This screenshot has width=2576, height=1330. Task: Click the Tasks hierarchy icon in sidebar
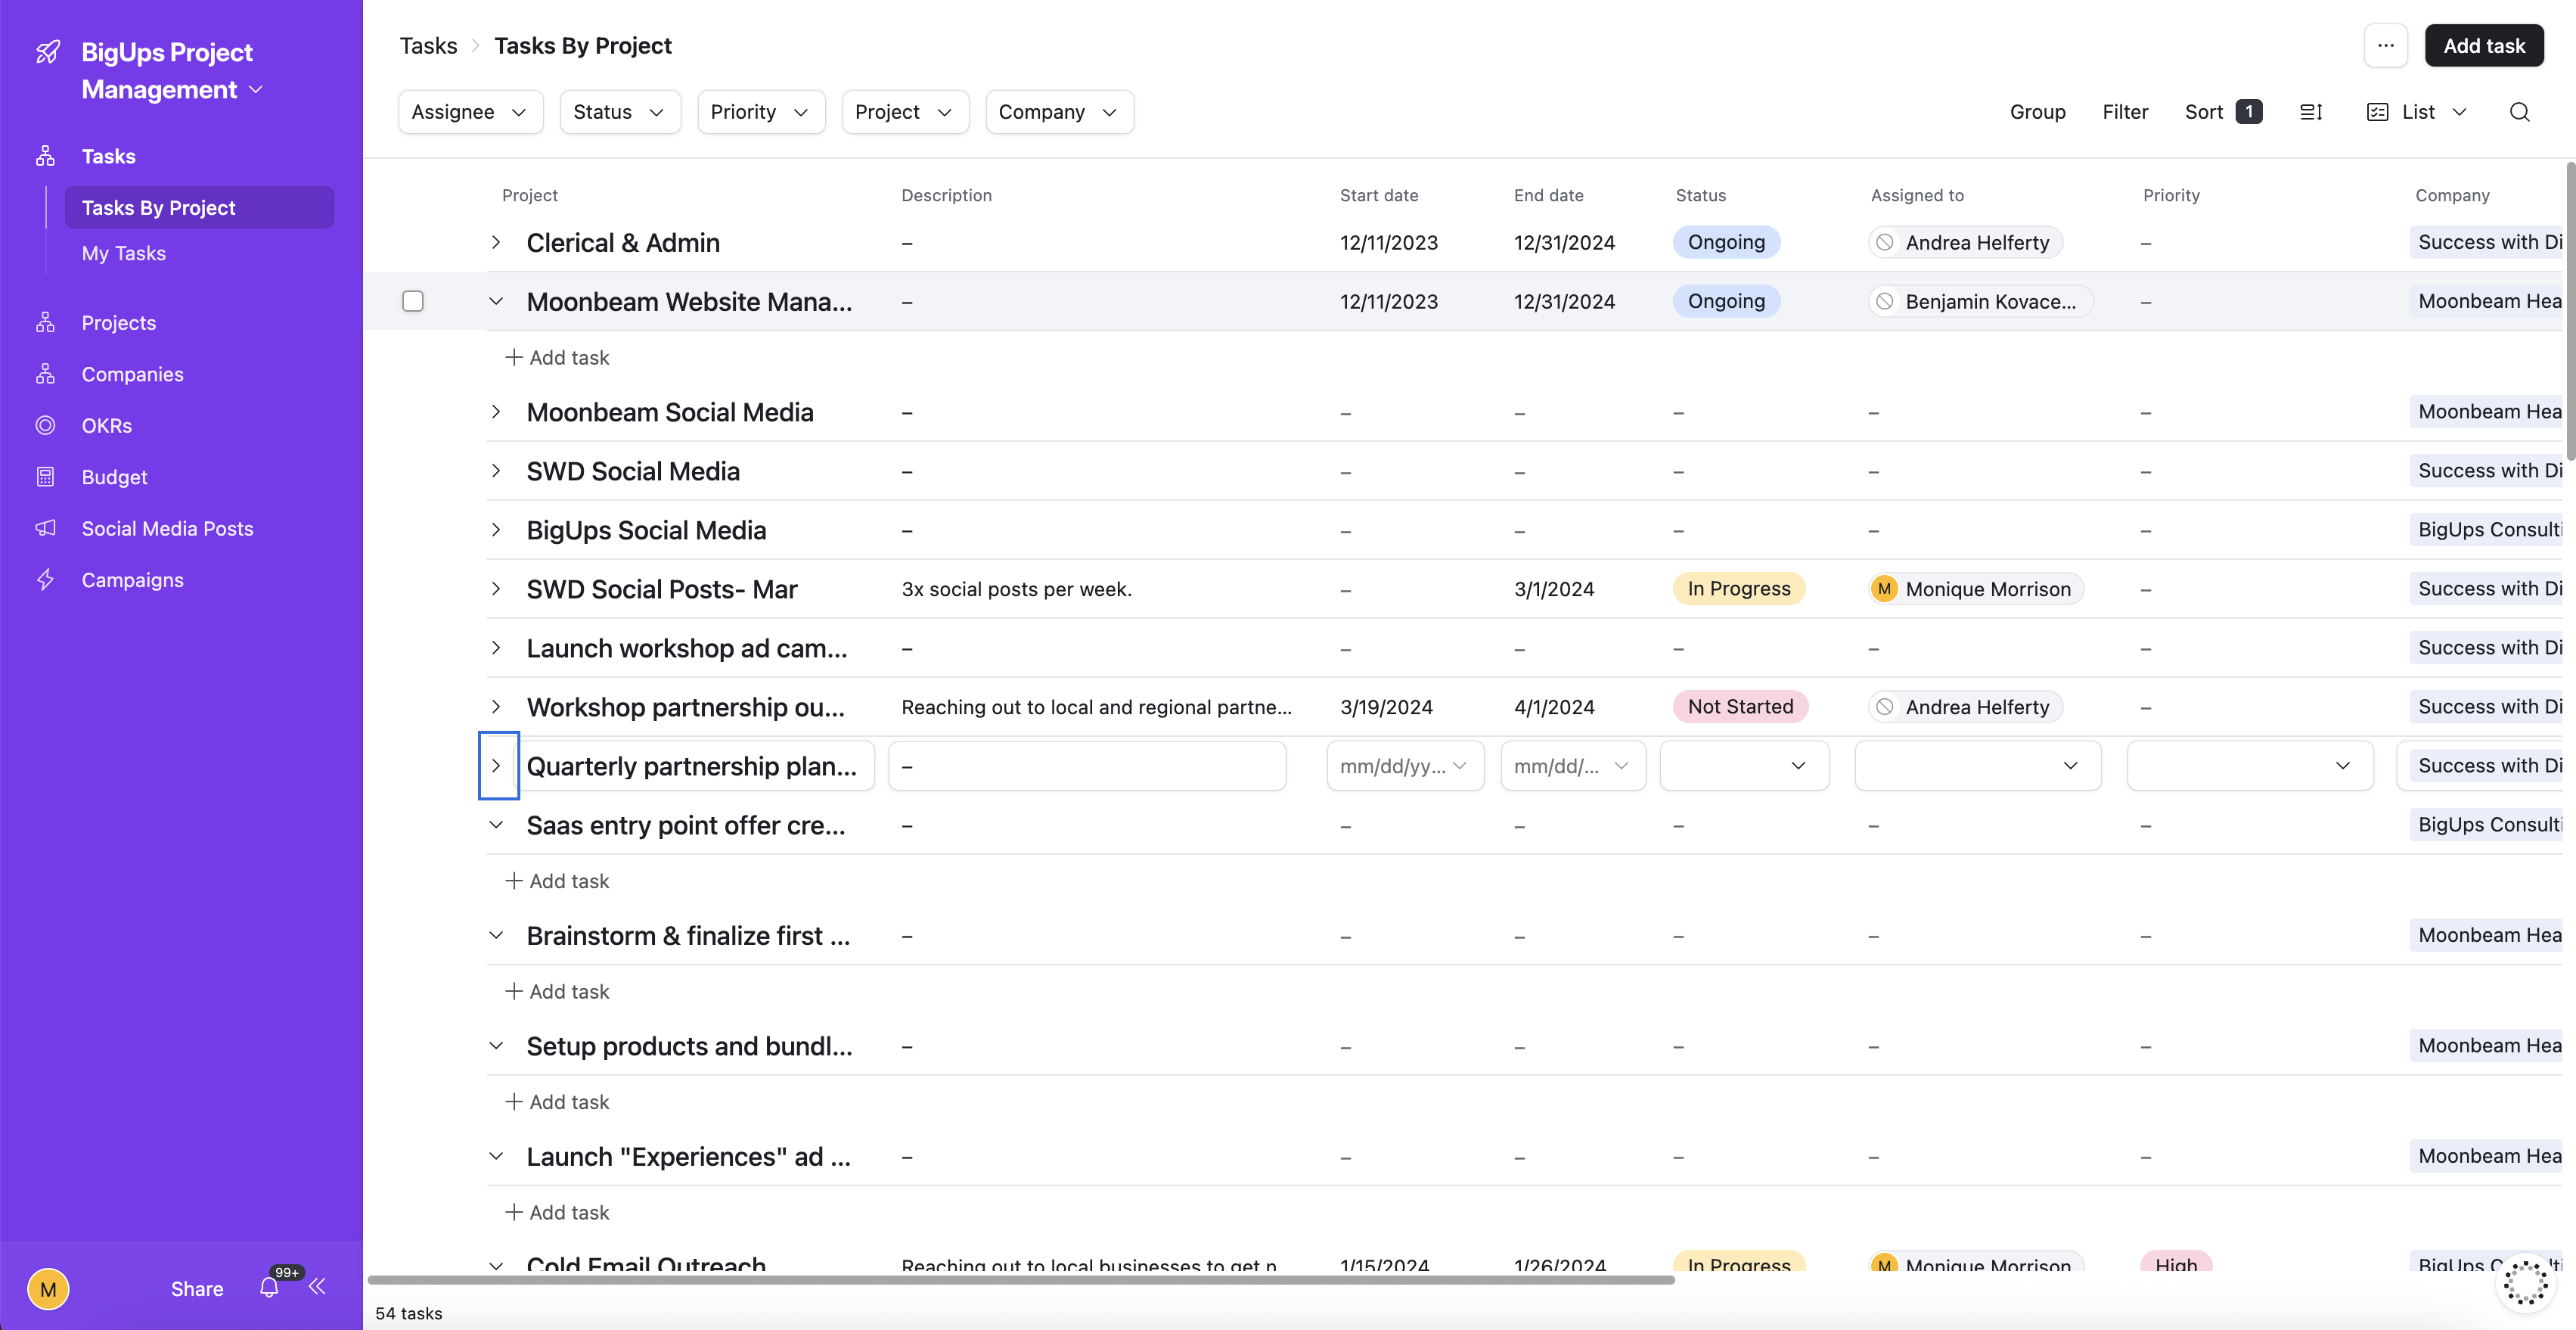[x=45, y=156]
